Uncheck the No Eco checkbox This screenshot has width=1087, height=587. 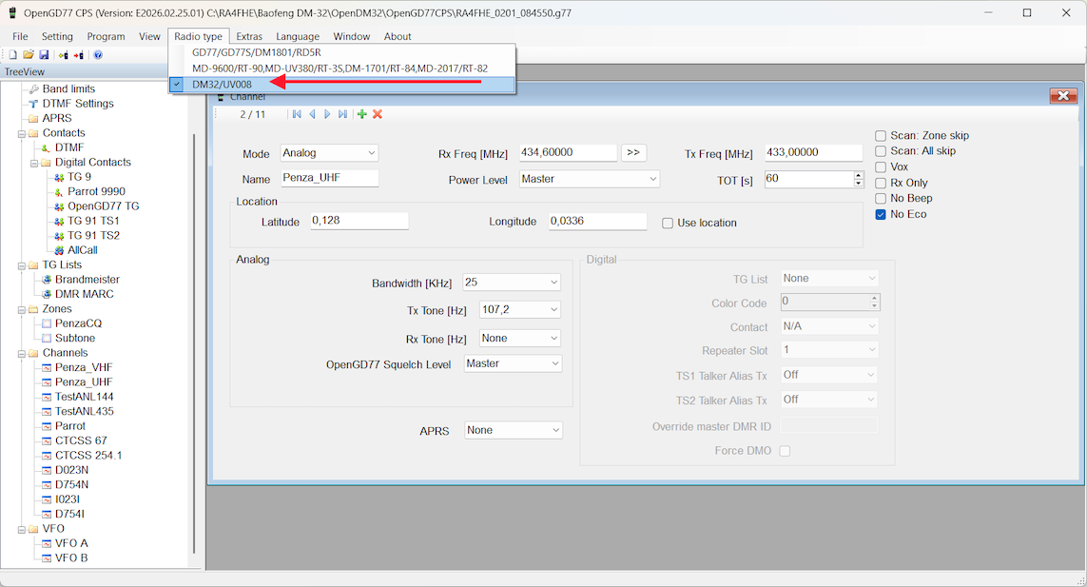click(x=881, y=215)
